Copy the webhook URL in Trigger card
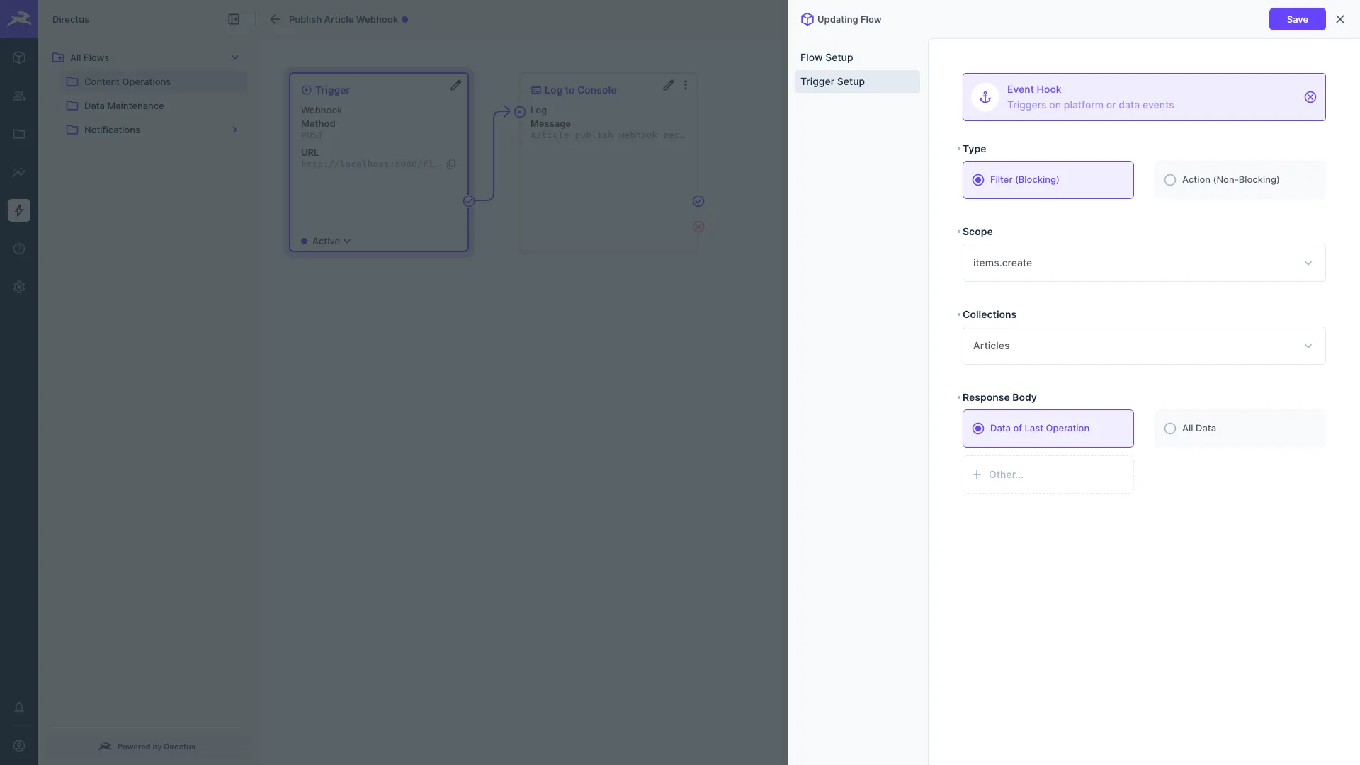The height and width of the screenshot is (765, 1360). 451,164
